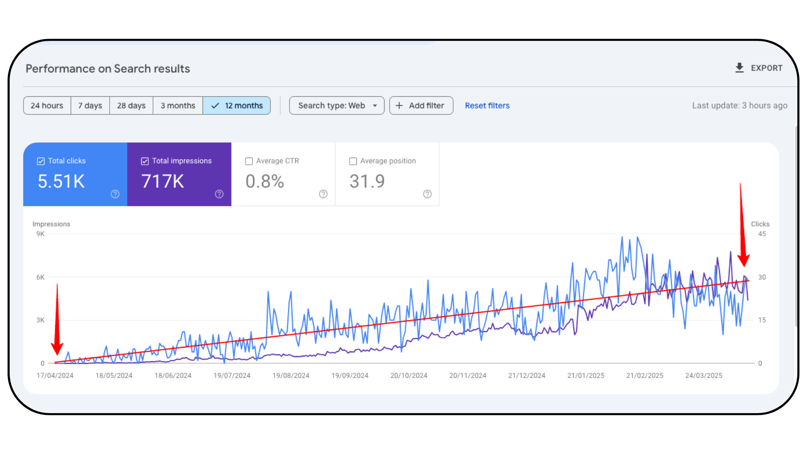Uncheck the Total clicks checkbox
The width and height of the screenshot is (807, 454).
click(41, 161)
